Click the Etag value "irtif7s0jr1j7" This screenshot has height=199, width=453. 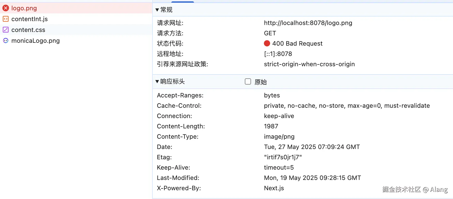point(283,157)
